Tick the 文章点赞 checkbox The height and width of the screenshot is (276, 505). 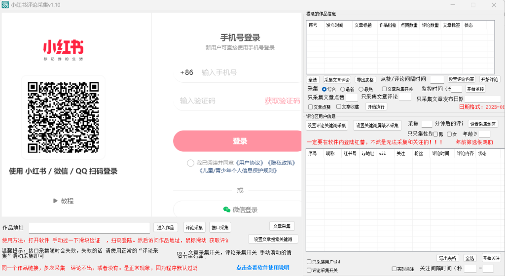(x=310, y=107)
